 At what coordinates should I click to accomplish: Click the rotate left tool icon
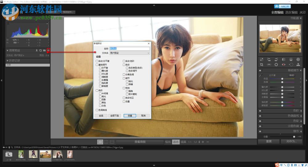click(x=269, y=59)
